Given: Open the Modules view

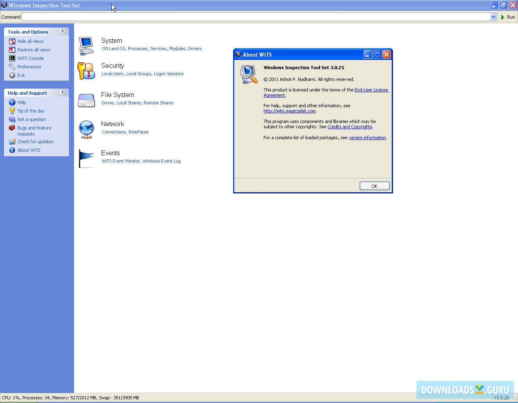Looking at the screenshot, I should [x=177, y=49].
